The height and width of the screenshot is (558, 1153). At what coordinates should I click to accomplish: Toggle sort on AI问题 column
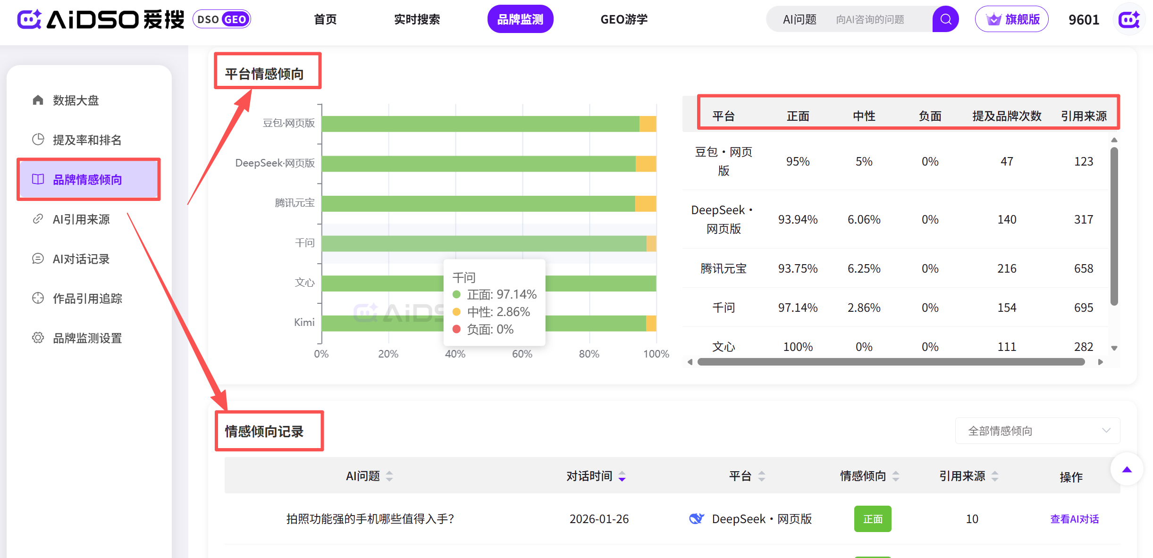(x=389, y=476)
